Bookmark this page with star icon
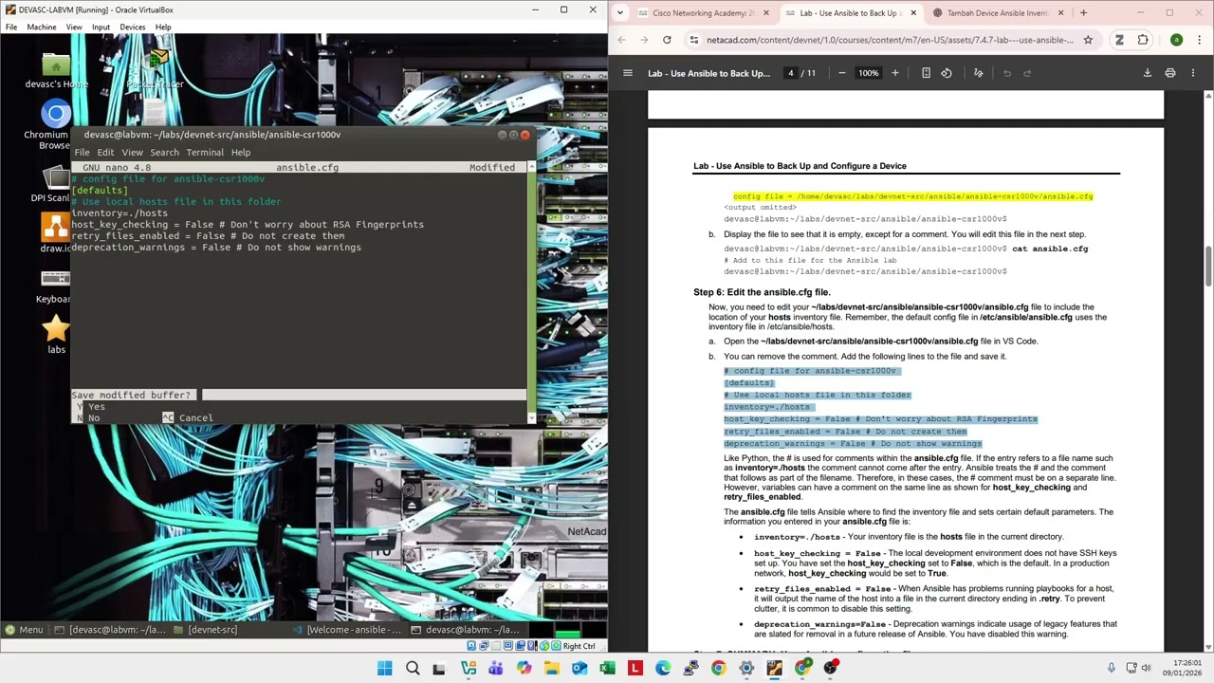The height and width of the screenshot is (683, 1214). (1088, 40)
